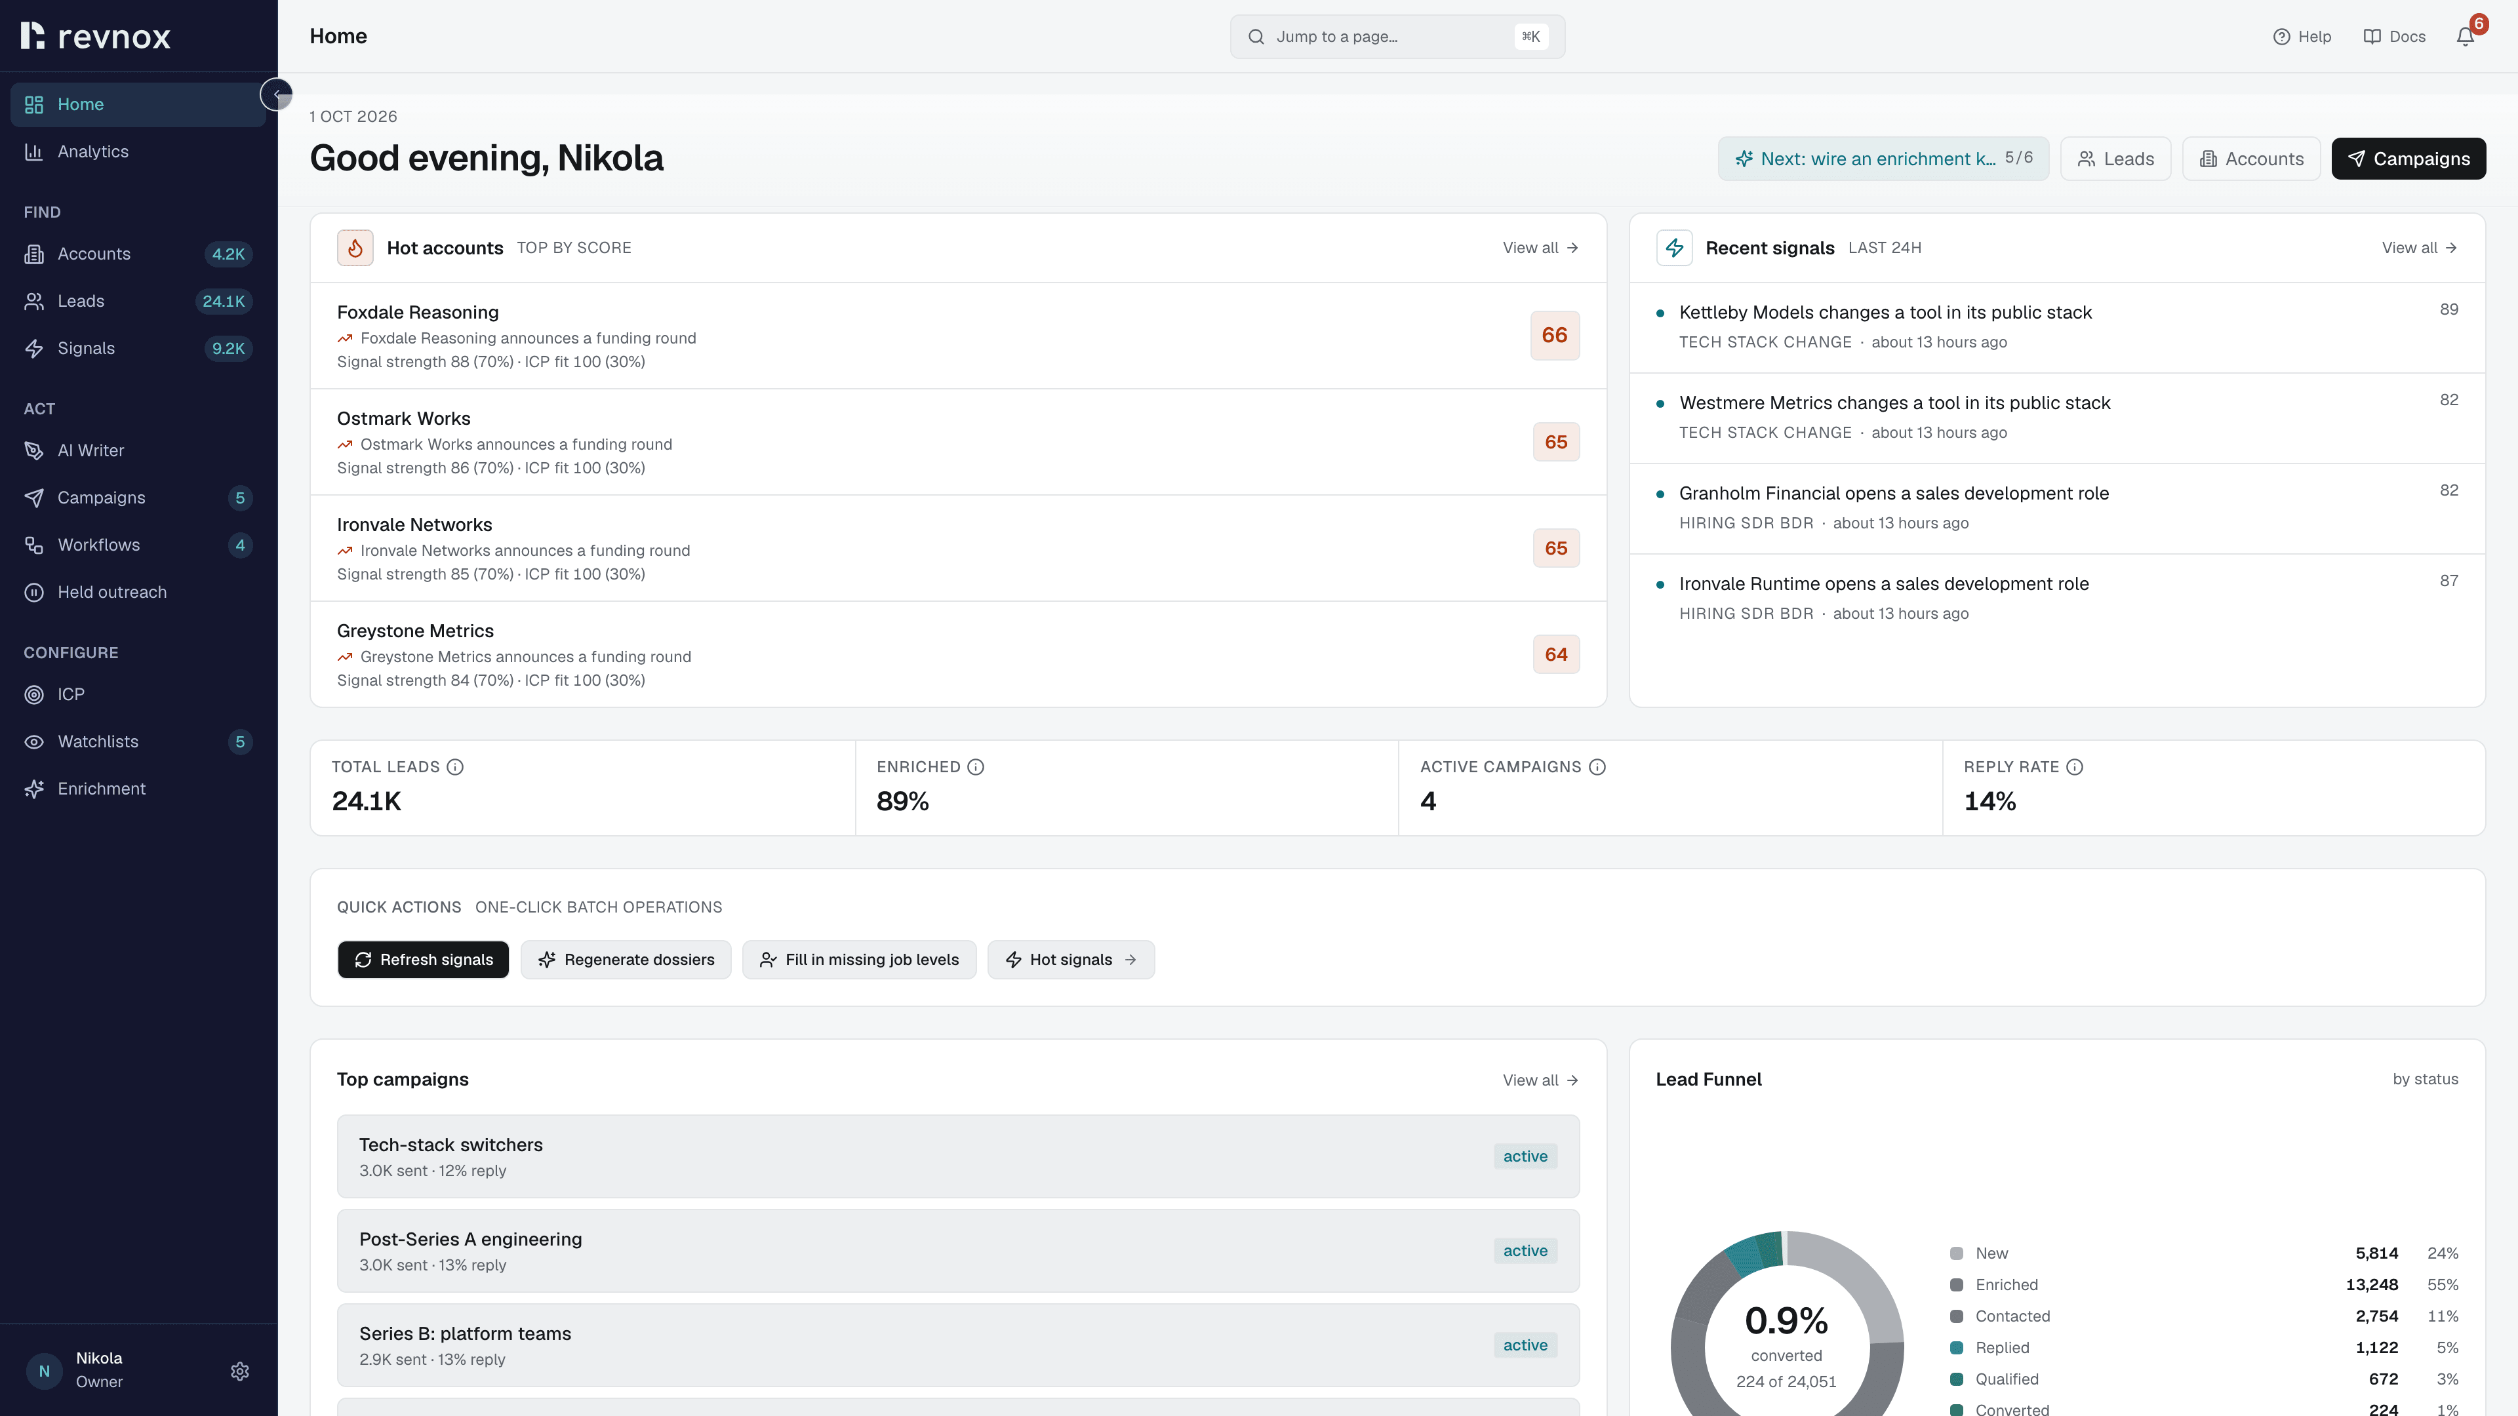Click the Enriched info icon
The image size is (2518, 1416).
(x=976, y=767)
